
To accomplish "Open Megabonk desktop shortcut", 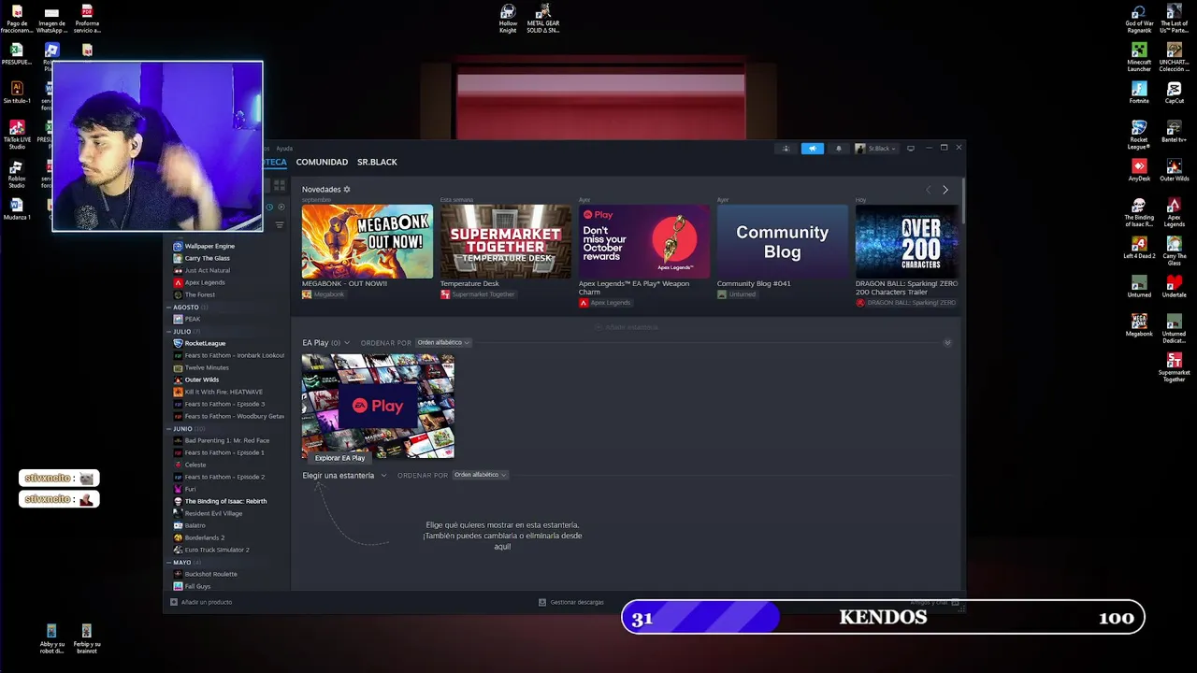I will [x=1139, y=325].
